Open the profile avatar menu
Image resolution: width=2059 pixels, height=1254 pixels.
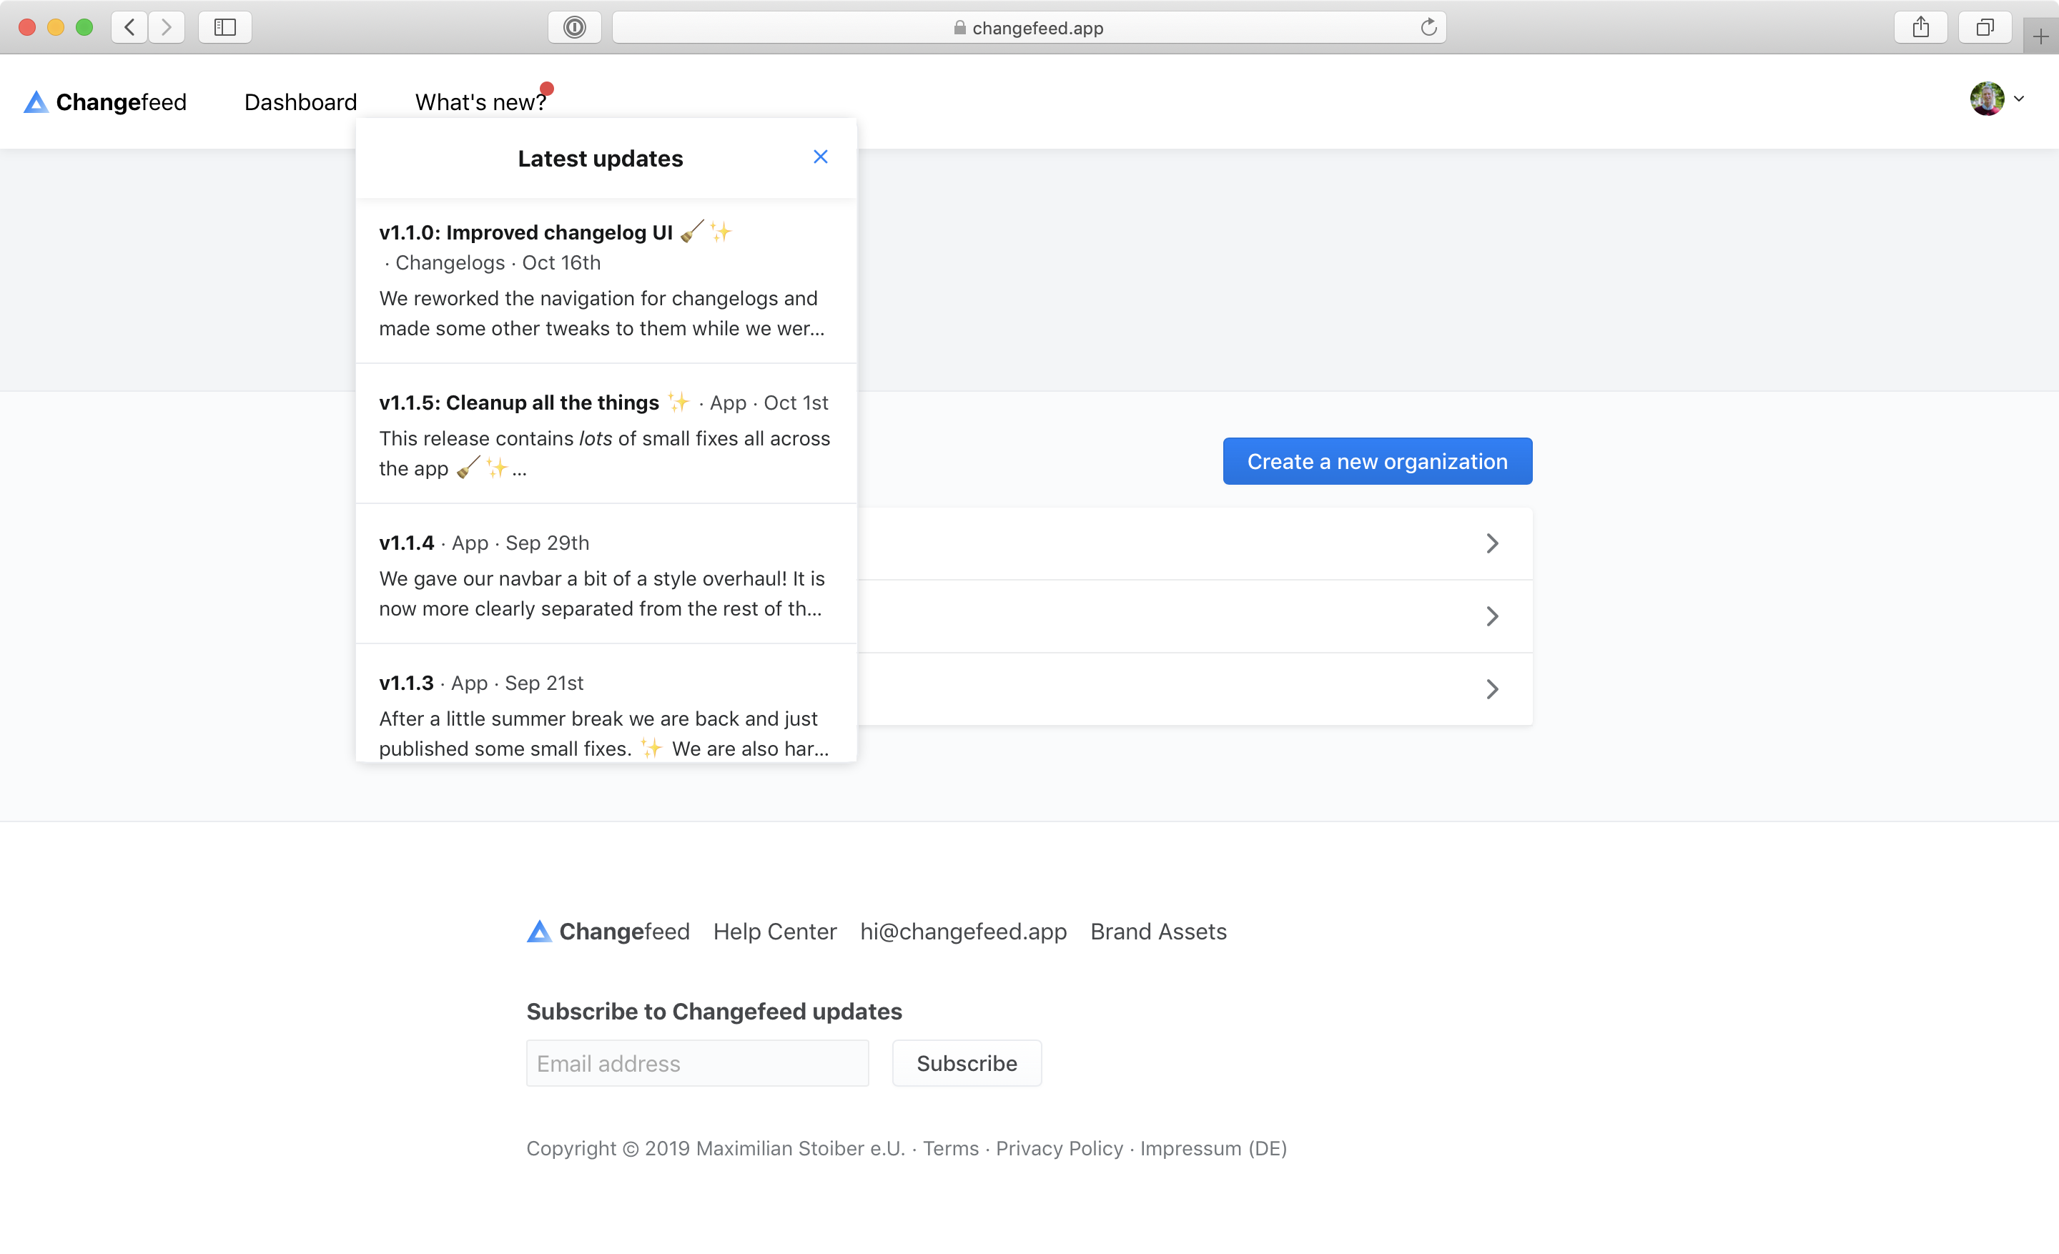[x=1986, y=99]
